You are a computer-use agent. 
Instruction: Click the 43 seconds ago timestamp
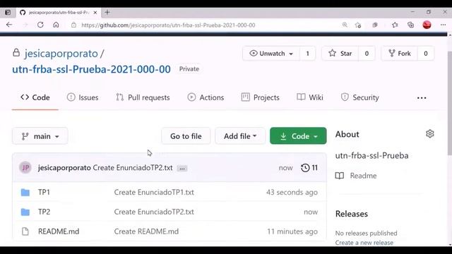292,192
